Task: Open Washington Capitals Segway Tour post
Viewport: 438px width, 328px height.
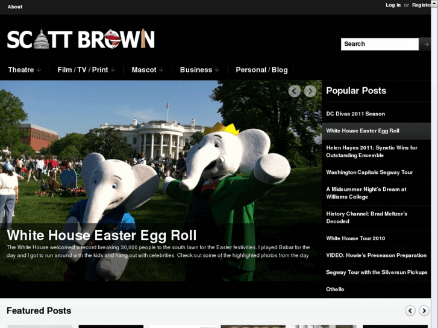Action: pos(369,172)
